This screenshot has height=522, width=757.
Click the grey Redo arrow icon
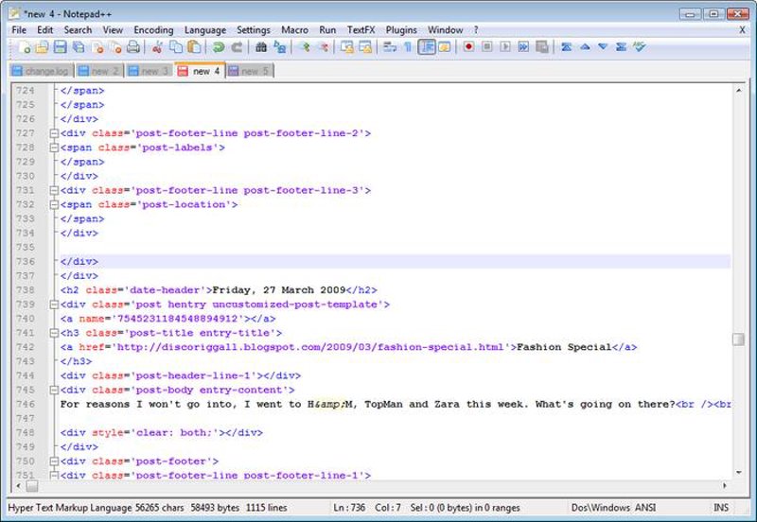[237, 46]
